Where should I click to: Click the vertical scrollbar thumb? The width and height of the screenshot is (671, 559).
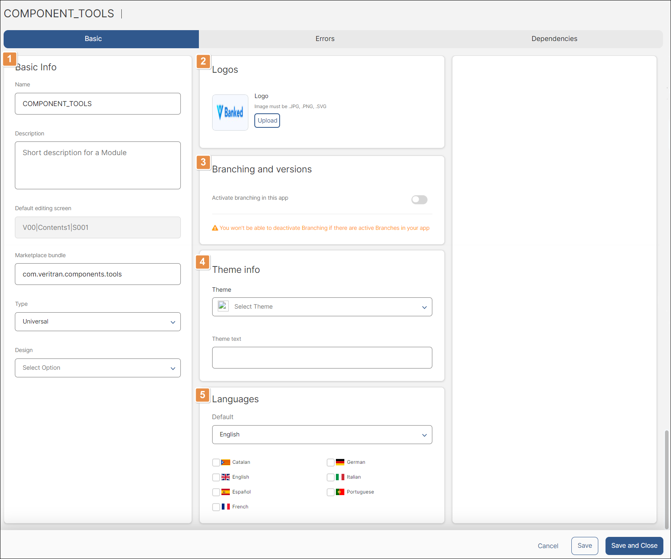pos(667,479)
